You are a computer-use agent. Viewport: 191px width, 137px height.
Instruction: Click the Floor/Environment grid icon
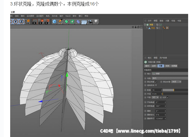tap(84, 22)
